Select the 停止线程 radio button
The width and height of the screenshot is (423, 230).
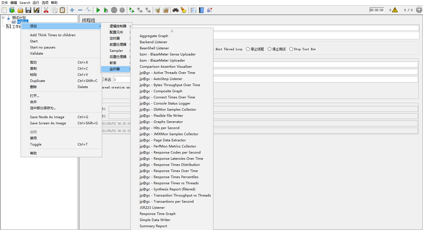[x=248, y=49]
